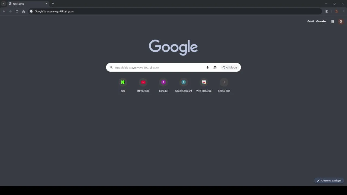The height and width of the screenshot is (195, 347).
Task: Click the browser back arrow
Action: tap(4, 11)
